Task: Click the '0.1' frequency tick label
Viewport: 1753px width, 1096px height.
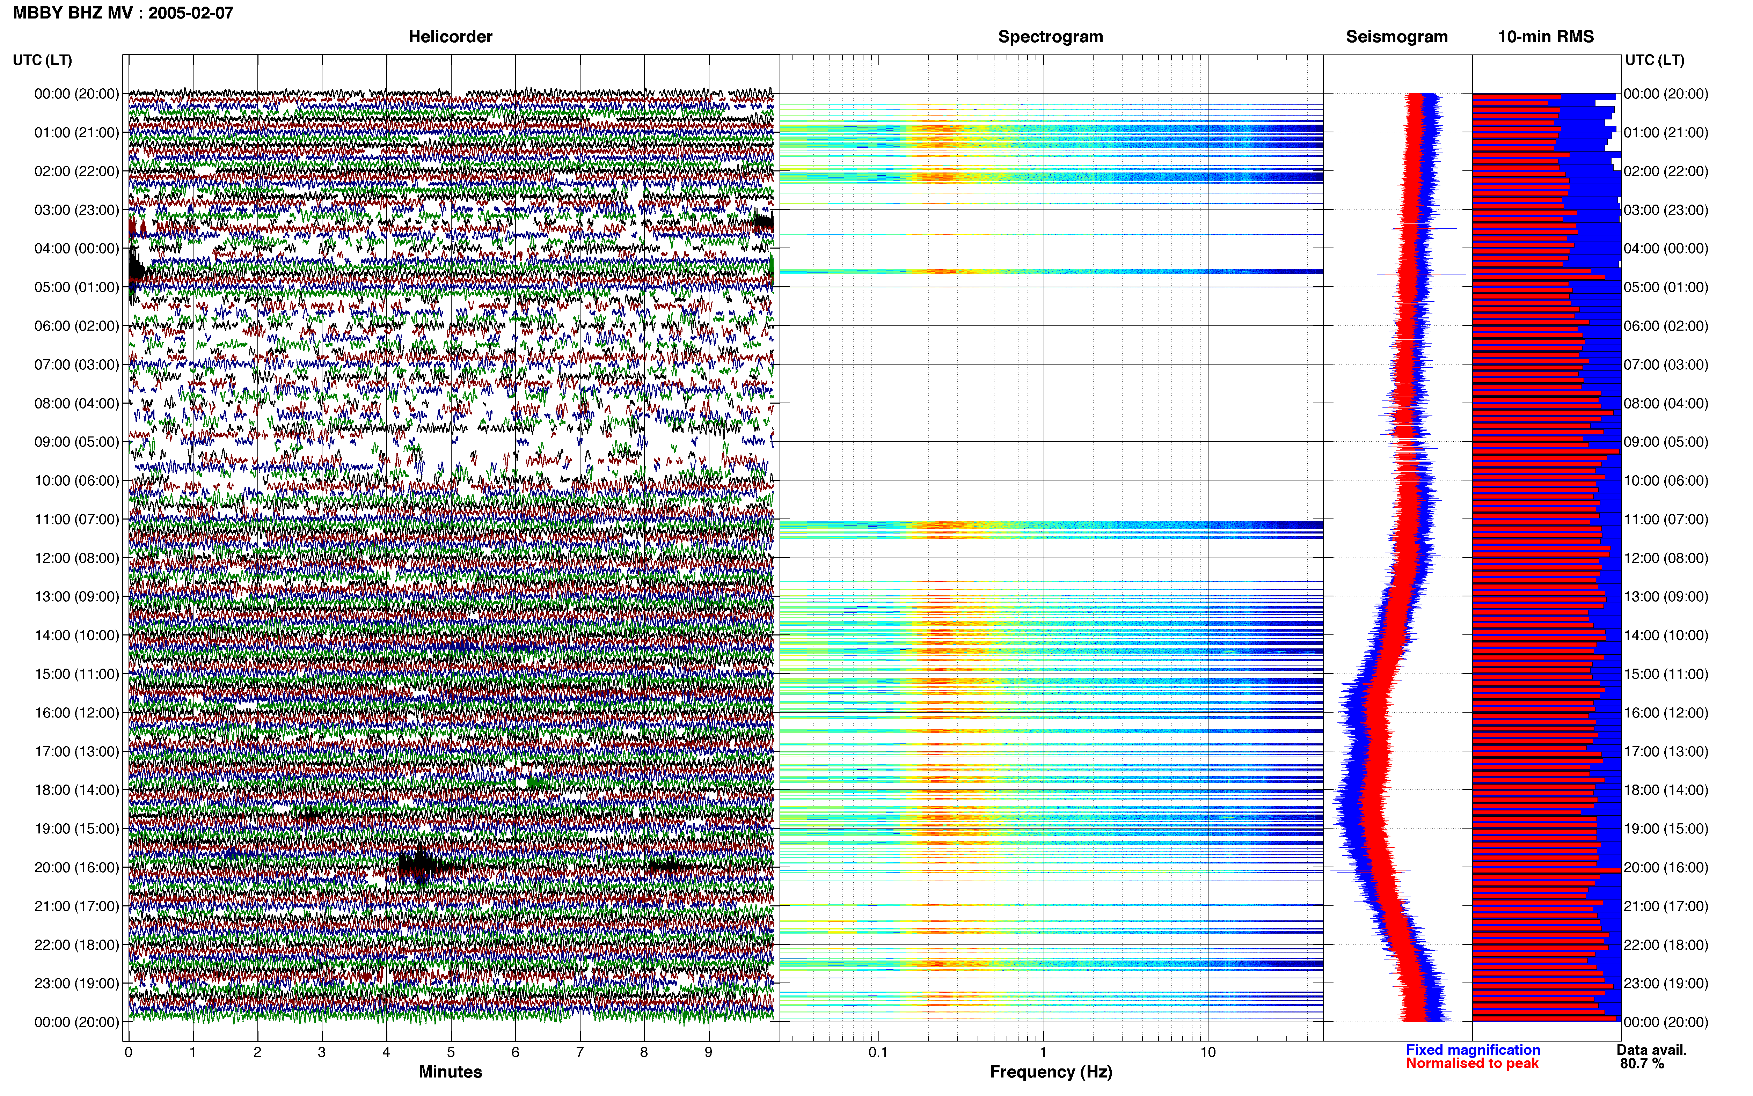Action: coord(878,1052)
